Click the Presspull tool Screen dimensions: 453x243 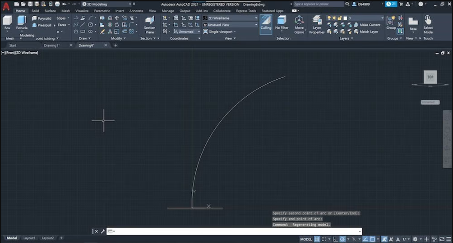click(x=42, y=25)
